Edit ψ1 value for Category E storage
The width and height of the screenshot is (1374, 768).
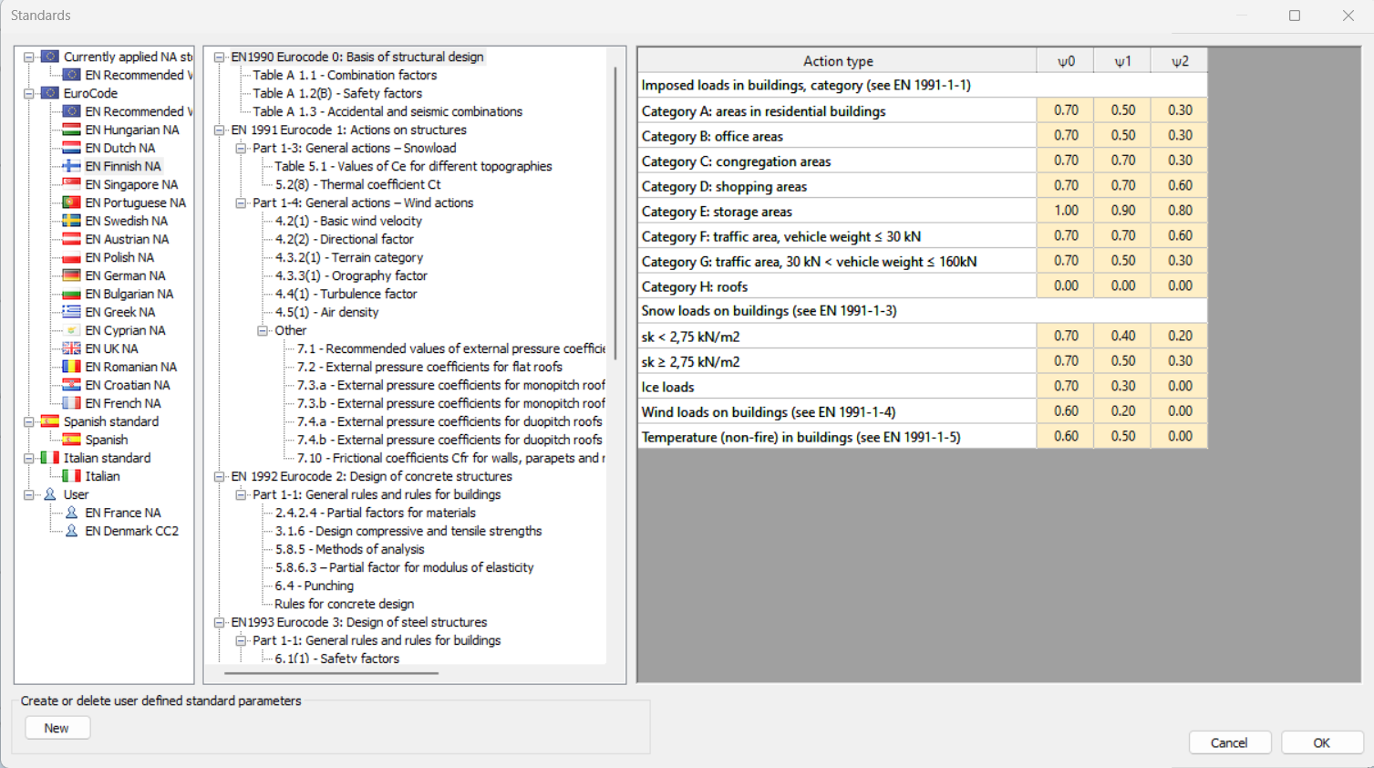point(1122,211)
